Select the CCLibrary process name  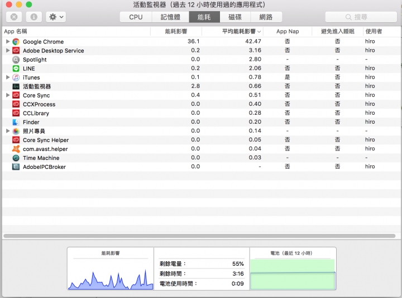[x=36, y=113]
